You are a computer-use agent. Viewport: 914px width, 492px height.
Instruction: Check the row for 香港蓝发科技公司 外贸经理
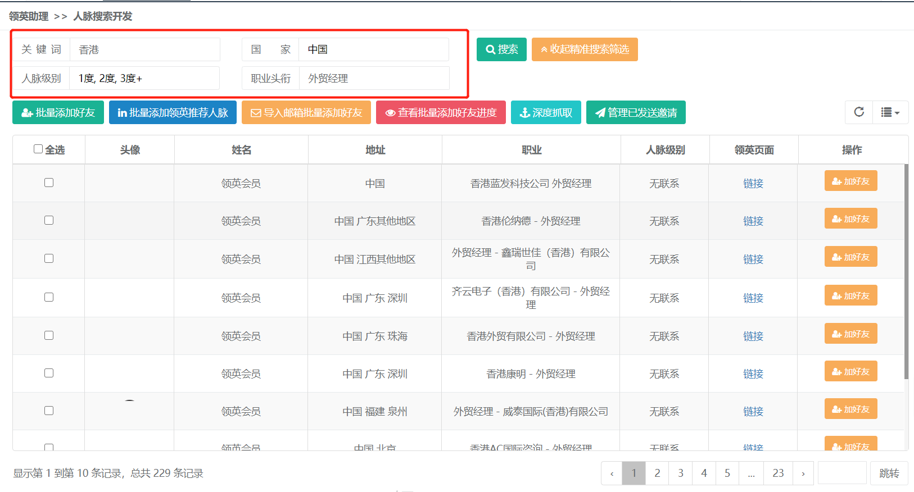[49, 183]
